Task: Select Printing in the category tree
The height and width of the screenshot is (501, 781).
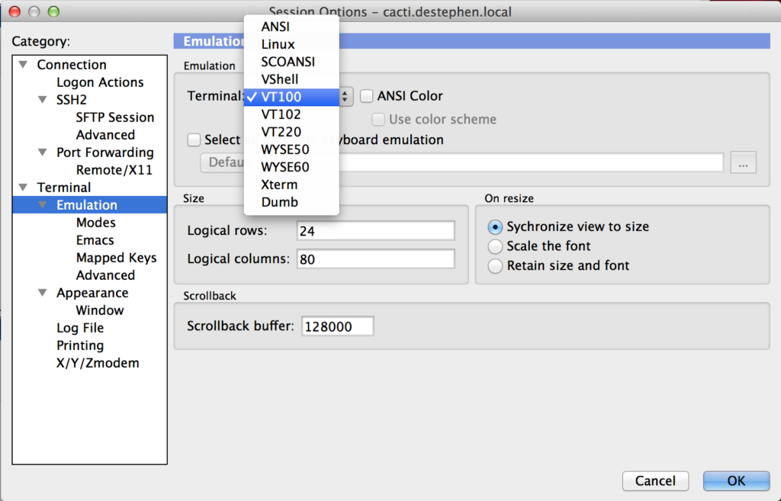Action: click(x=80, y=345)
